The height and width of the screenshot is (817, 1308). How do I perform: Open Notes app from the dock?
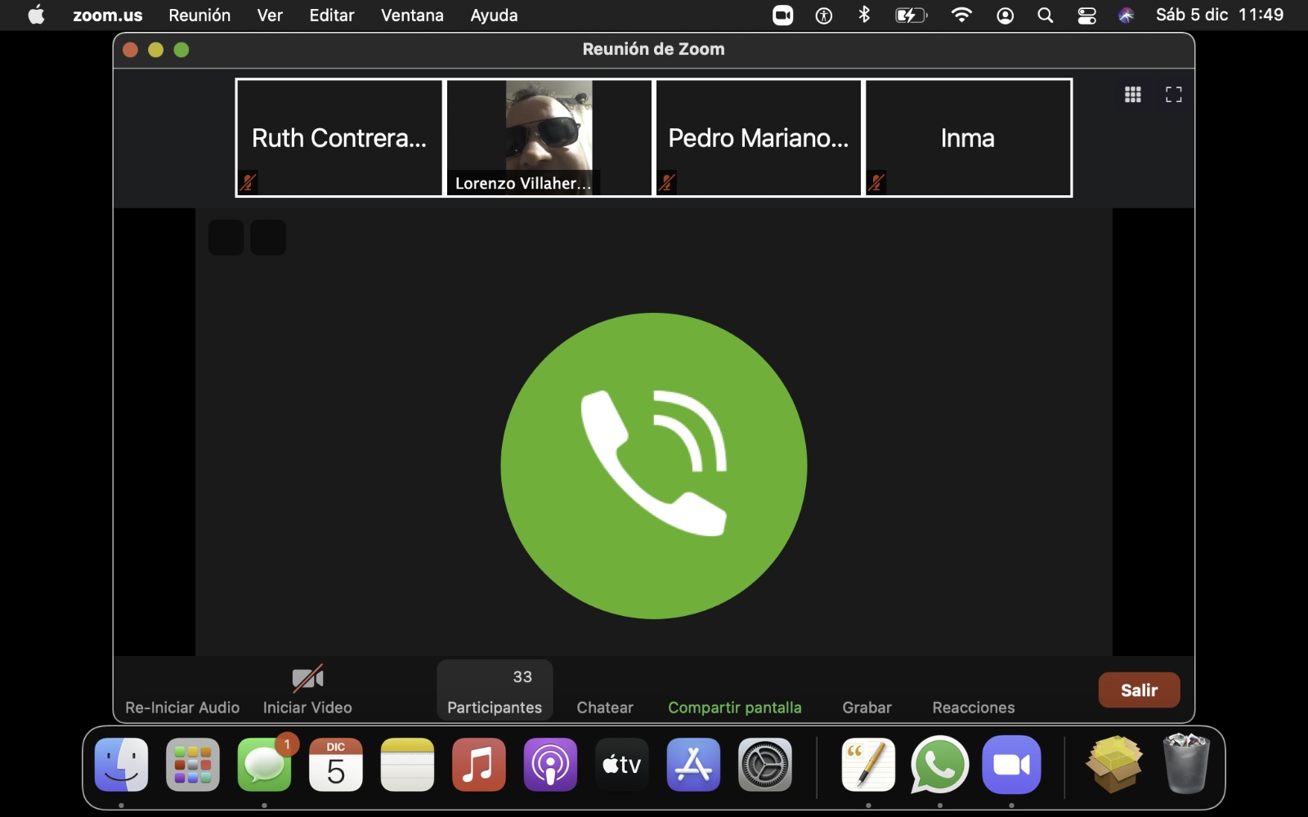(x=407, y=765)
